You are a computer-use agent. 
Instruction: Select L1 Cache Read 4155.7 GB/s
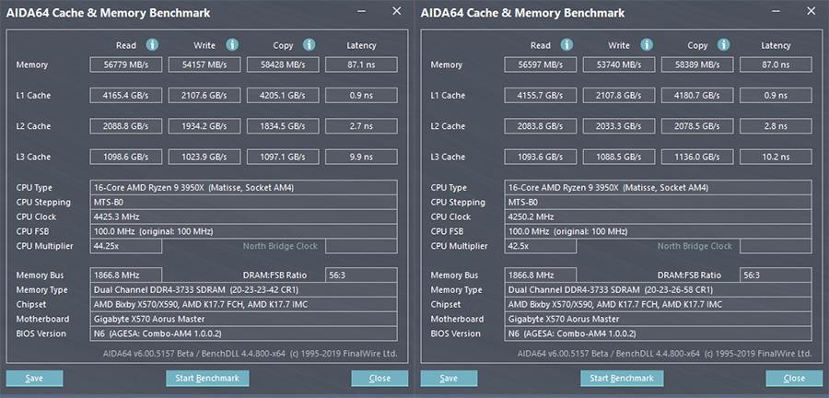click(x=541, y=96)
